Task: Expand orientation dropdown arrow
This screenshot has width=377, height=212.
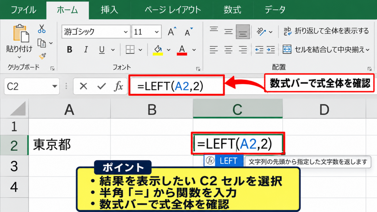Action: pos(271,32)
